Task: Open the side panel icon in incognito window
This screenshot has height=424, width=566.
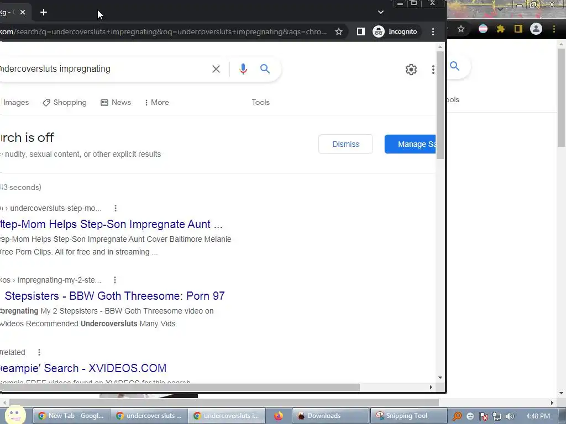Action: click(360, 31)
